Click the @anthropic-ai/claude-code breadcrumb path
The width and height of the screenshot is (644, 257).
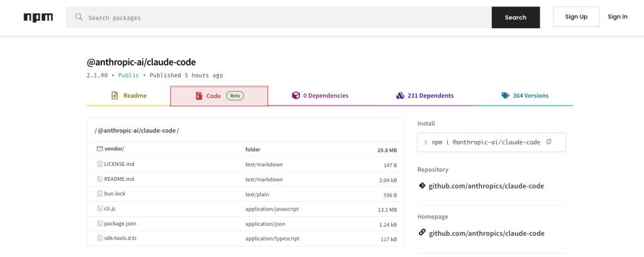pyautogui.click(x=136, y=131)
